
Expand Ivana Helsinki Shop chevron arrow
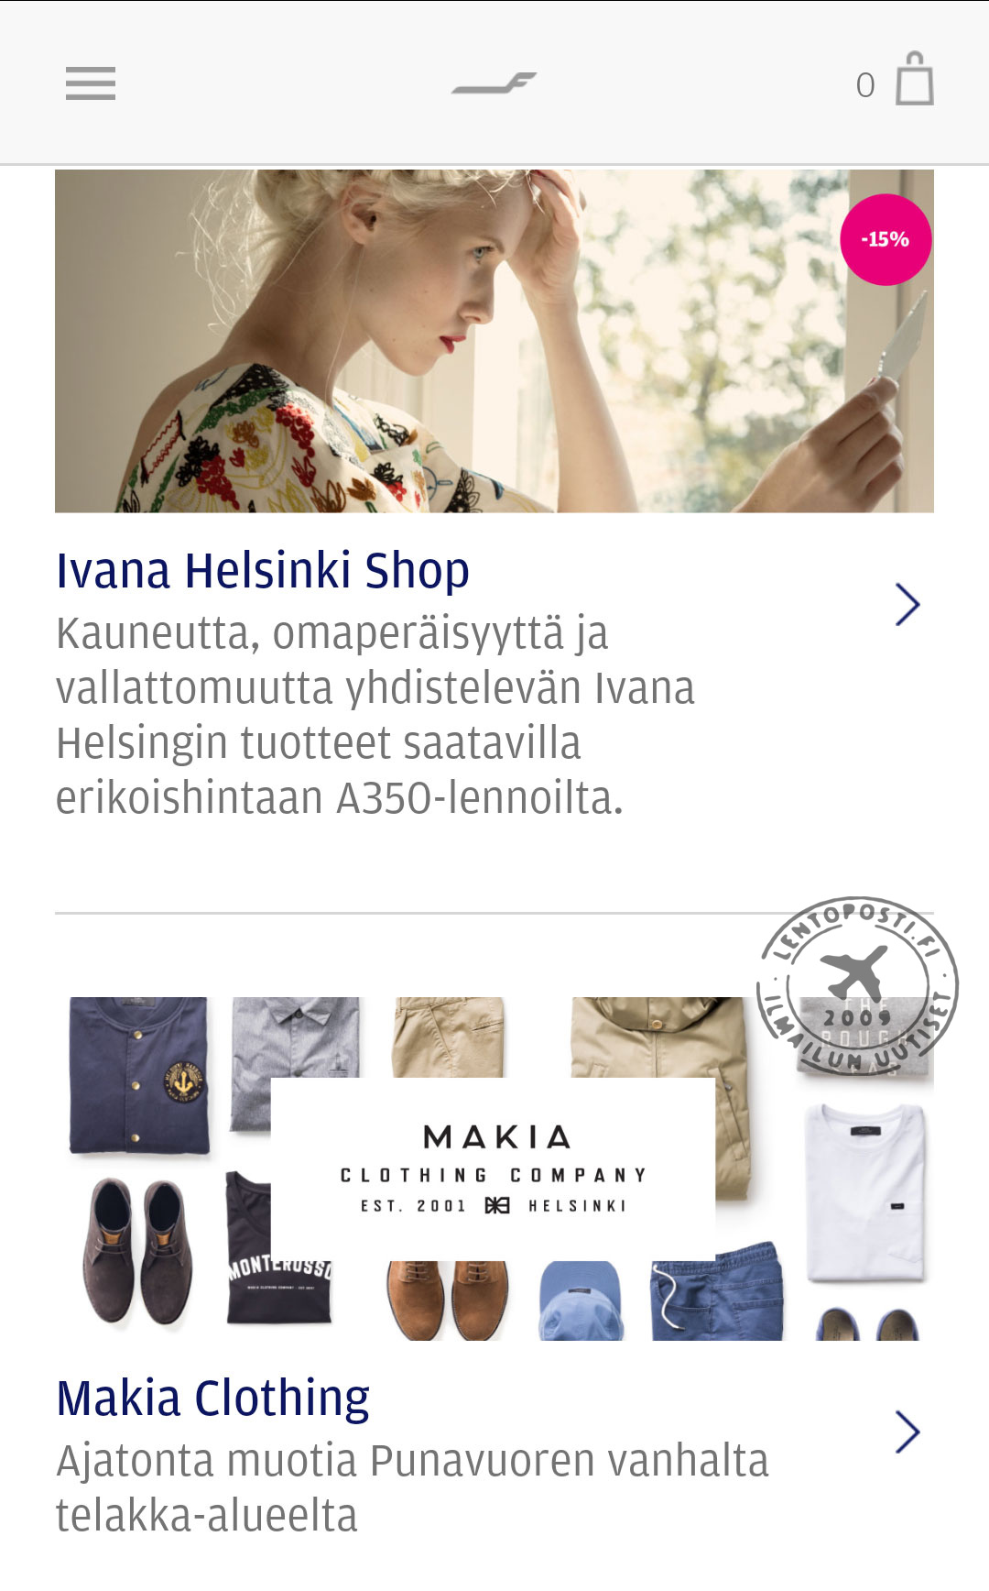907,605
